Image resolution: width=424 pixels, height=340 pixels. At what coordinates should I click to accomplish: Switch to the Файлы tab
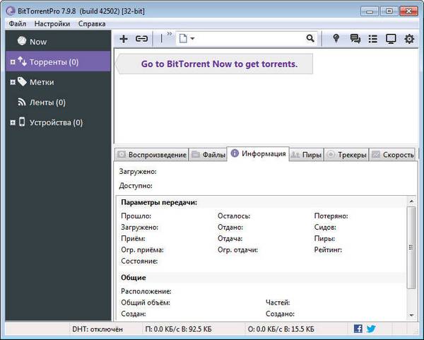(208, 155)
